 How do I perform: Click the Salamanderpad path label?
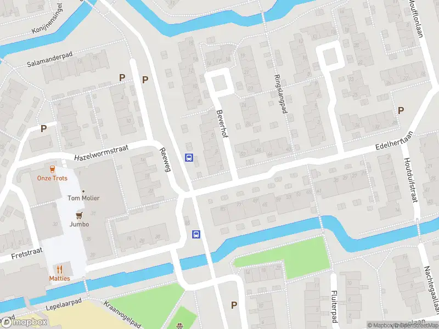pos(49,59)
